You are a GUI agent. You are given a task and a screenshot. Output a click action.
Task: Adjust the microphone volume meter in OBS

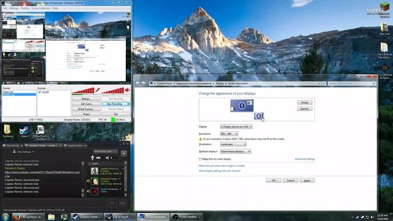click(x=83, y=90)
